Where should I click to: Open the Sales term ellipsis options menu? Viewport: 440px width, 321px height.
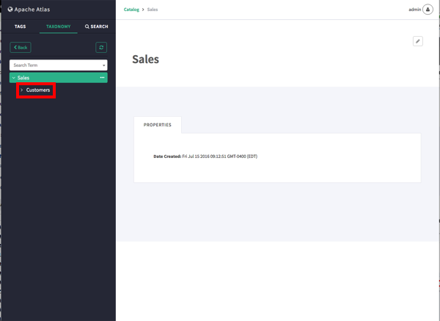103,78
